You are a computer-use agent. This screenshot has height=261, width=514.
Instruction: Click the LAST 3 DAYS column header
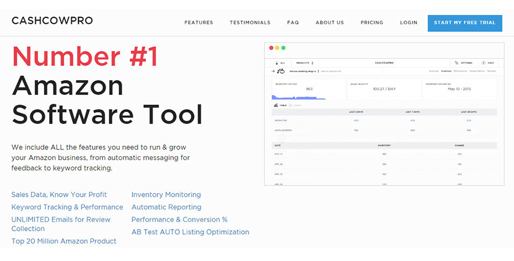[357, 112]
